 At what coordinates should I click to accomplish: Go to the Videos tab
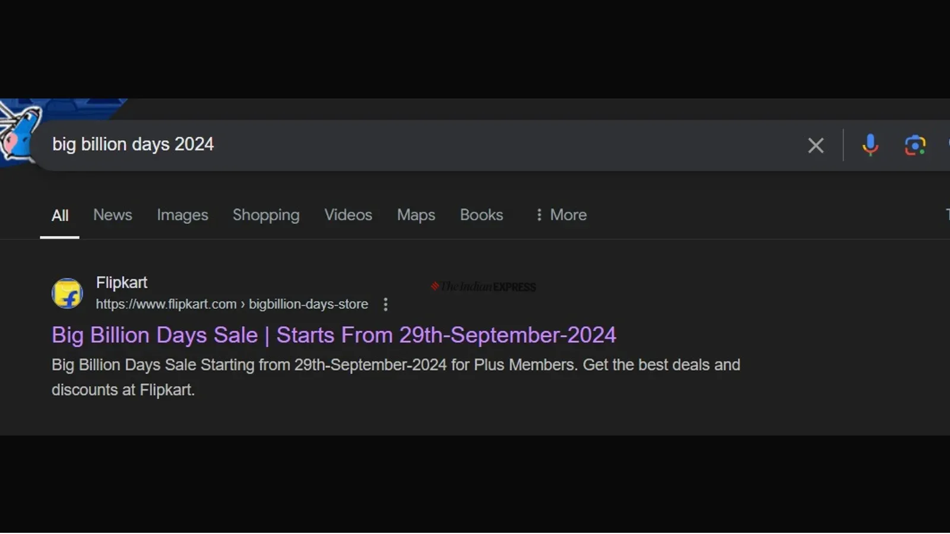click(x=348, y=215)
